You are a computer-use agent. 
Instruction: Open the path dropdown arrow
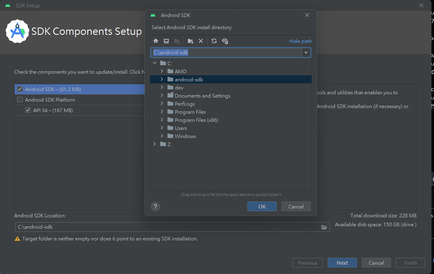(x=306, y=53)
